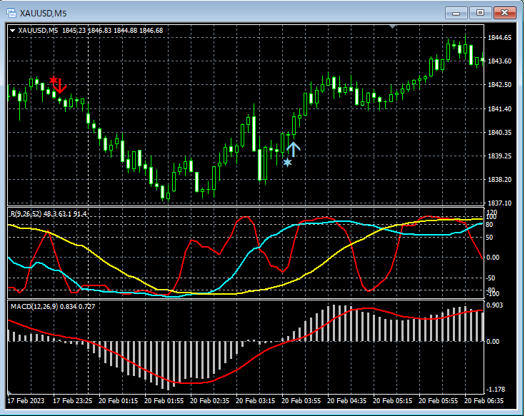Click the grey chart shift triangle marker

393,26
